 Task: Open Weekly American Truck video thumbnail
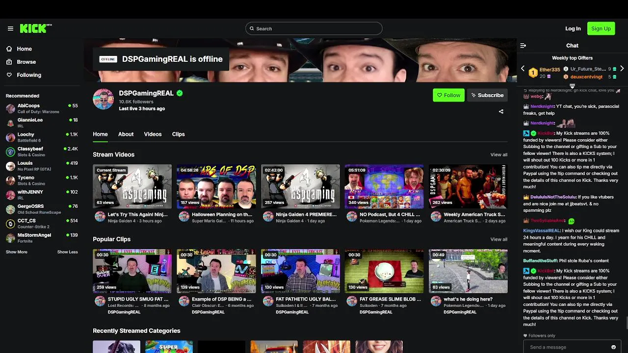[x=468, y=186]
